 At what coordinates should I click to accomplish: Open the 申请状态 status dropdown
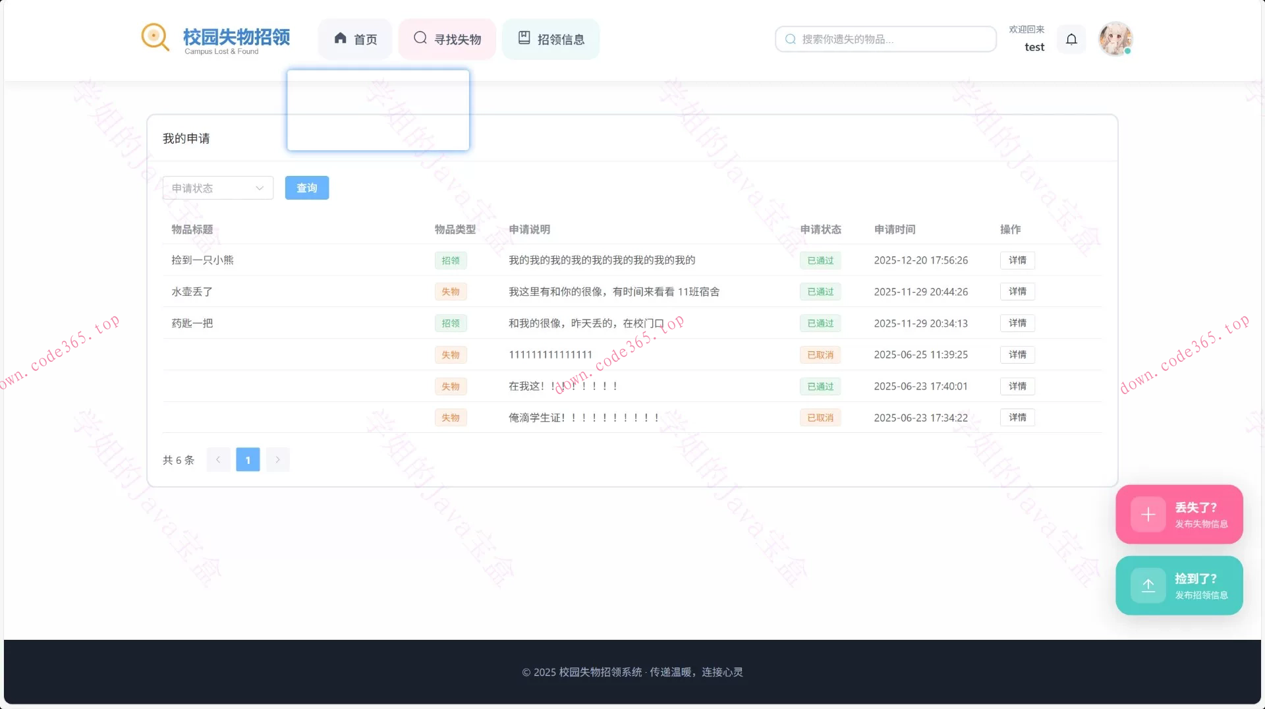[x=217, y=188]
